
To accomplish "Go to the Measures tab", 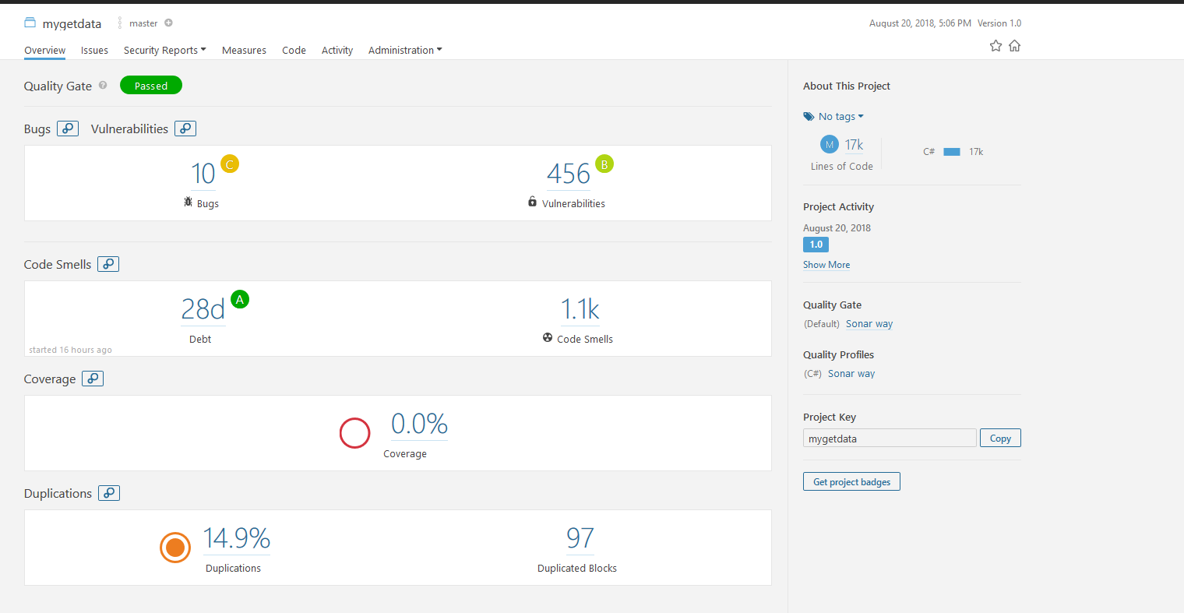I will click(x=244, y=50).
